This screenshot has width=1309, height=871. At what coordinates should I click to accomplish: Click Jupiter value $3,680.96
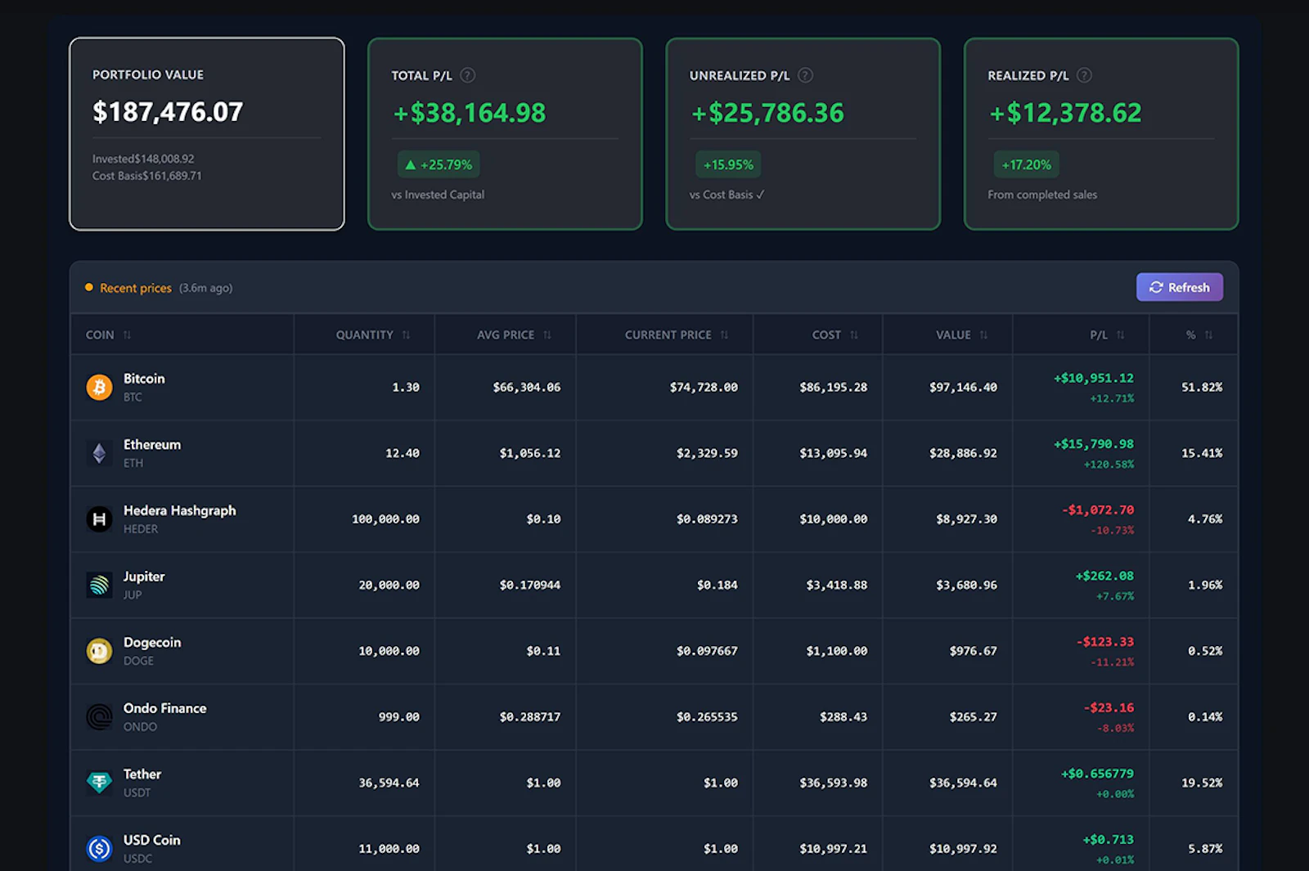click(x=966, y=586)
